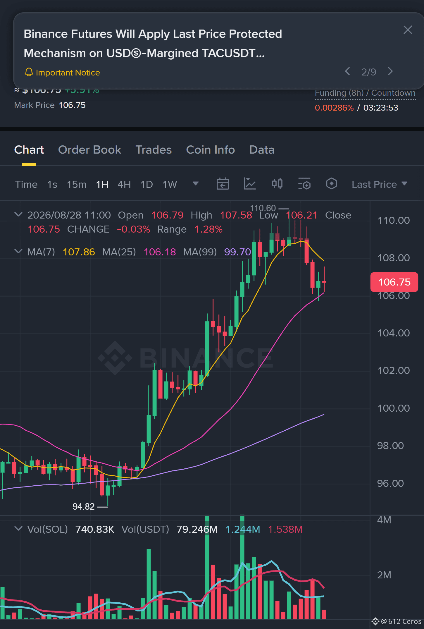This screenshot has width=424, height=629.
Task: Open the notice headline about TACUSDT
Action: tap(153, 43)
